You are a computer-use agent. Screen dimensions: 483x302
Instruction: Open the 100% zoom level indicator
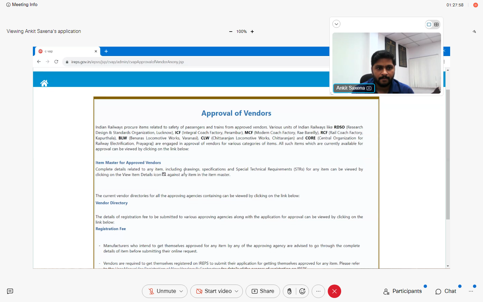point(241,32)
